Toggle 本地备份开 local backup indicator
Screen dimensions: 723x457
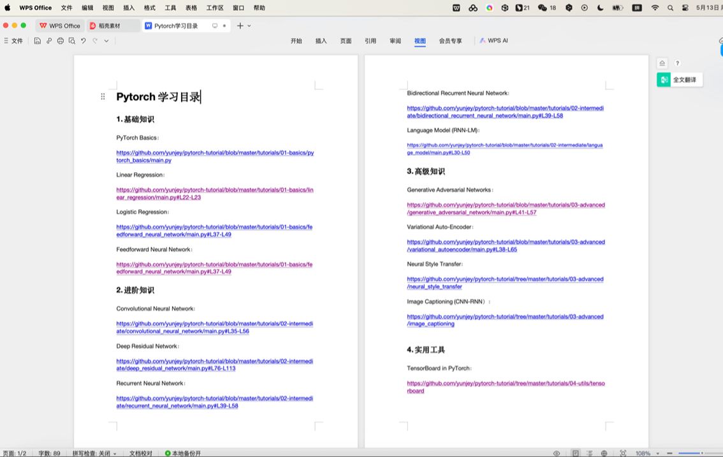(x=182, y=453)
